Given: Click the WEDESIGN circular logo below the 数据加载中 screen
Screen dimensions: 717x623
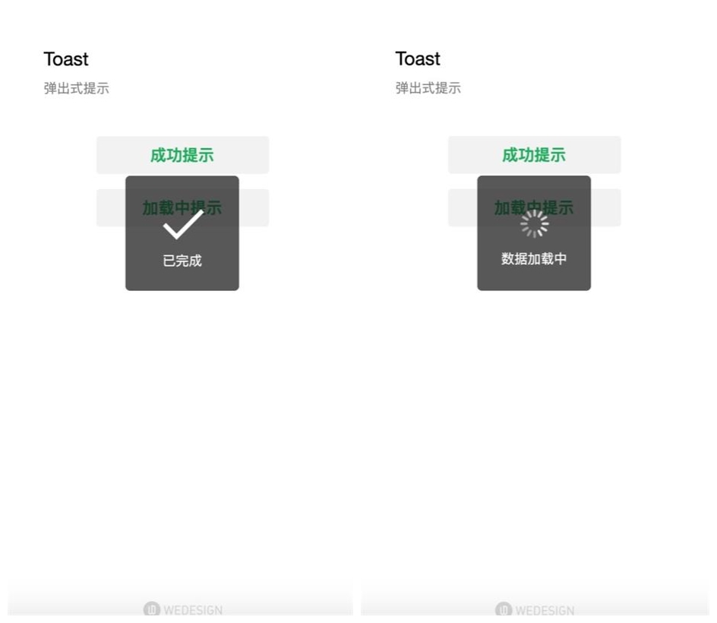Looking at the screenshot, I should click(x=504, y=609).
